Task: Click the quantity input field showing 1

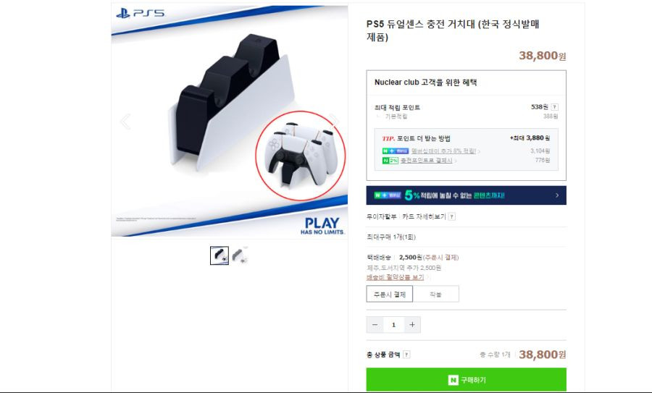Action: (x=393, y=324)
